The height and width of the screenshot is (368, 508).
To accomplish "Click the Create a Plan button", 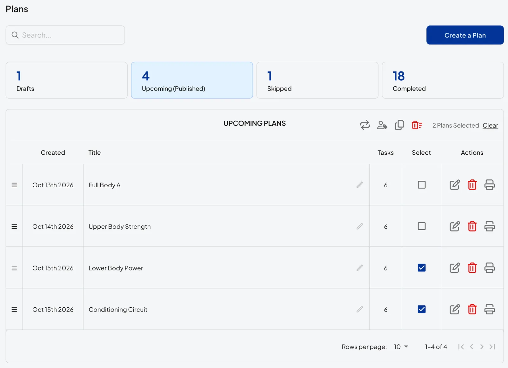I will (465, 35).
